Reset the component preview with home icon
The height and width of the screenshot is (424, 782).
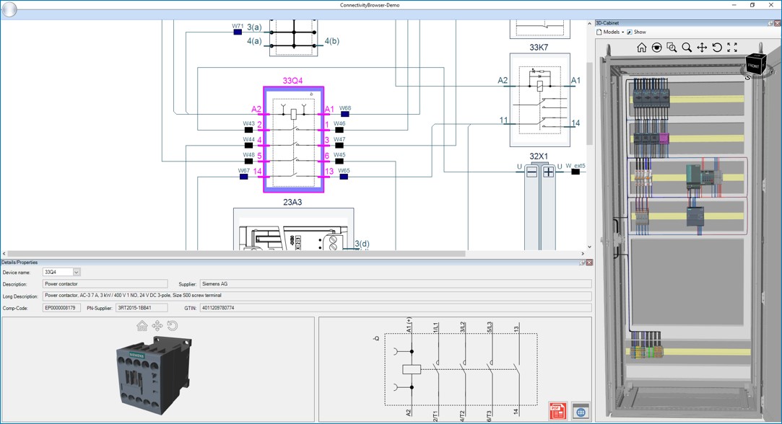[142, 326]
